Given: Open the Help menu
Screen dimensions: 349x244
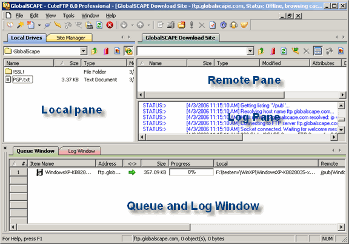Looking at the screenshot, I should 111,16.
